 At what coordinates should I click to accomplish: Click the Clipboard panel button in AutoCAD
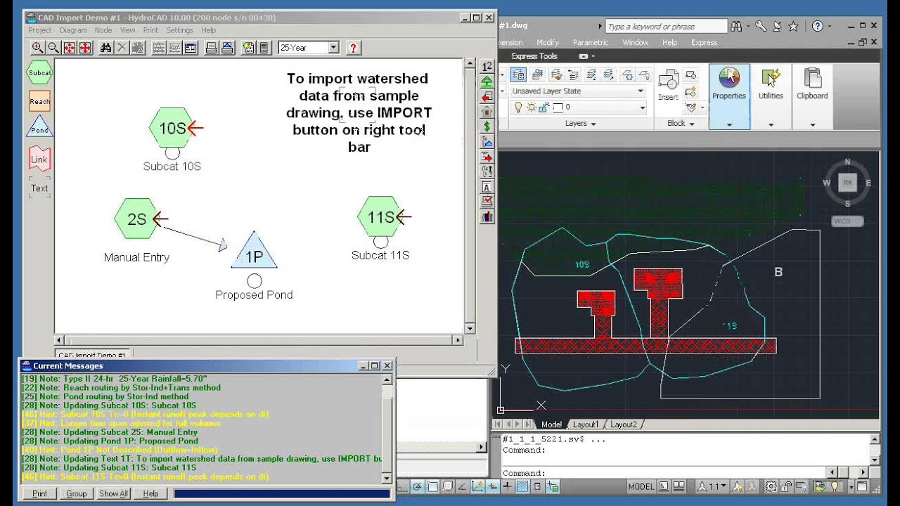point(812,85)
